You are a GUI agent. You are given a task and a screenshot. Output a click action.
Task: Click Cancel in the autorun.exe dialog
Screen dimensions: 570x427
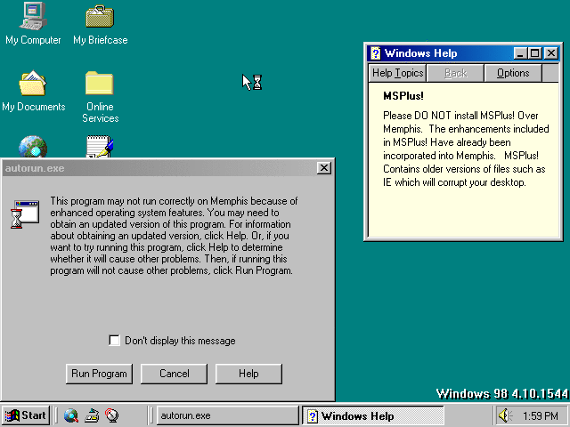pyautogui.click(x=175, y=374)
